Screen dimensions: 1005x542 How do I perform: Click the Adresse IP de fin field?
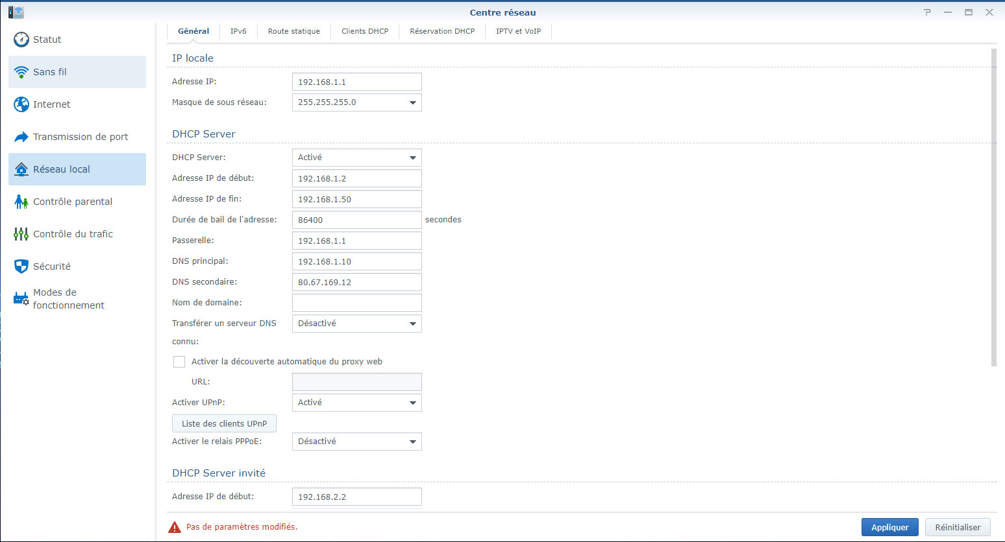tap(357, 199)
